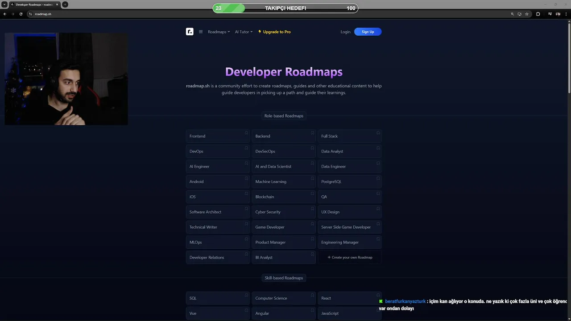Click Upgrade to Pro link

(x=274, y=32)
